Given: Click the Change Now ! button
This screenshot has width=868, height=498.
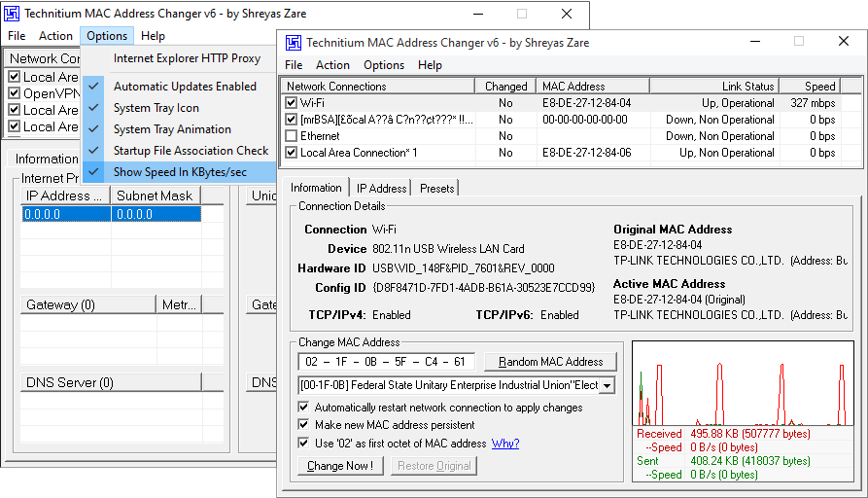Looking at the screenshot, I should (340, 466).
